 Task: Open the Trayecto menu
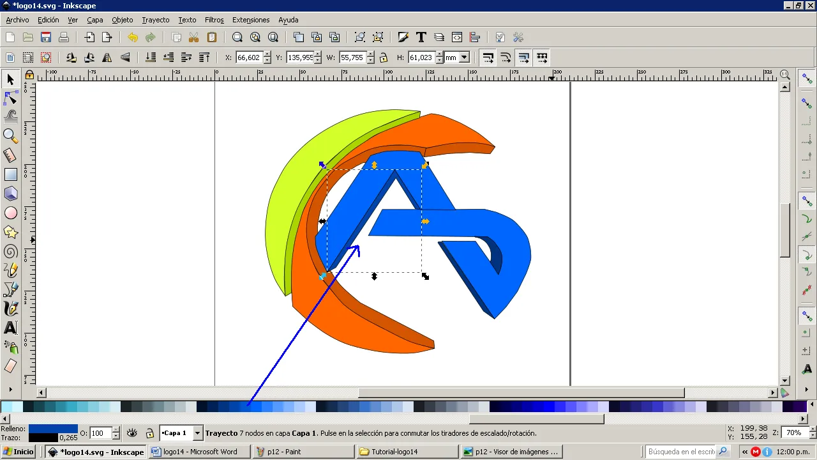coord(156,20)
